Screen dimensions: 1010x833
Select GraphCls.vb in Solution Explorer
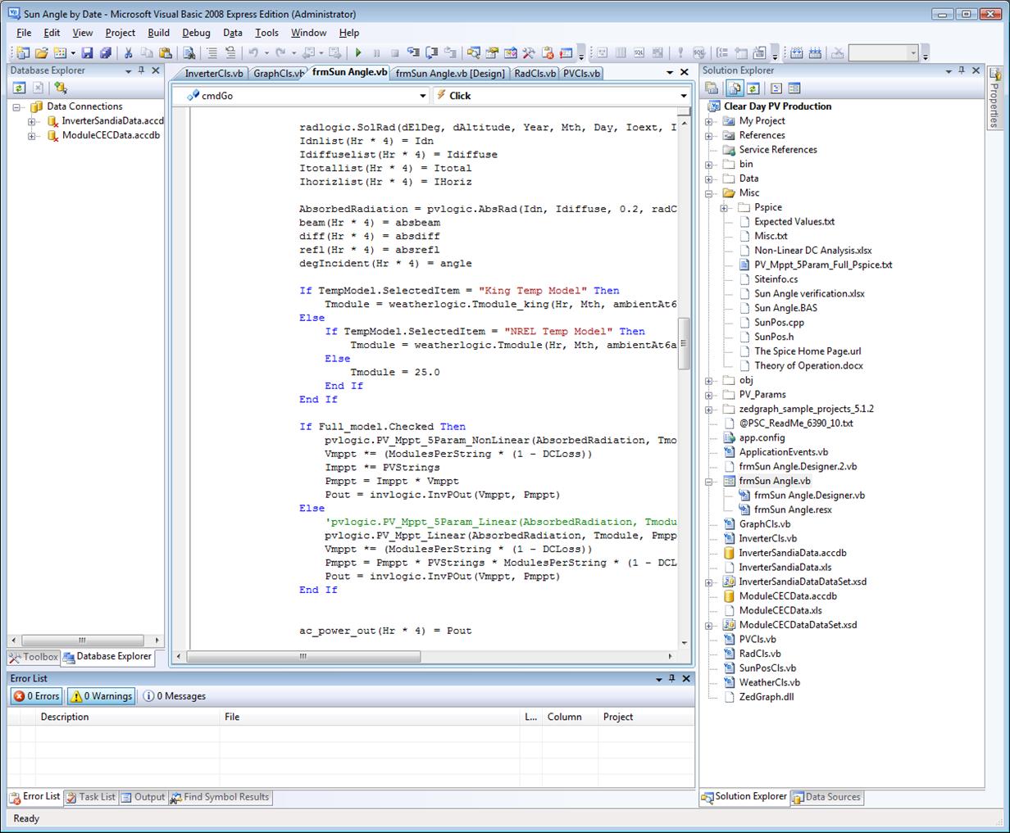(x=764, y=524)
